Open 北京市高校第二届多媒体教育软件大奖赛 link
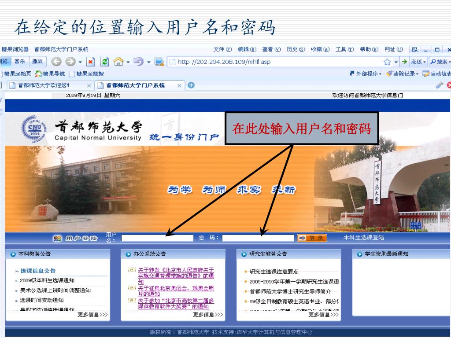The image size is (451, 338). [x=176, y=303]
